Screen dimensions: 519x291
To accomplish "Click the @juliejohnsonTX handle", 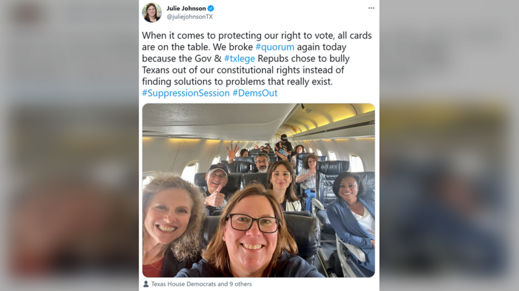I will (190, 17).
